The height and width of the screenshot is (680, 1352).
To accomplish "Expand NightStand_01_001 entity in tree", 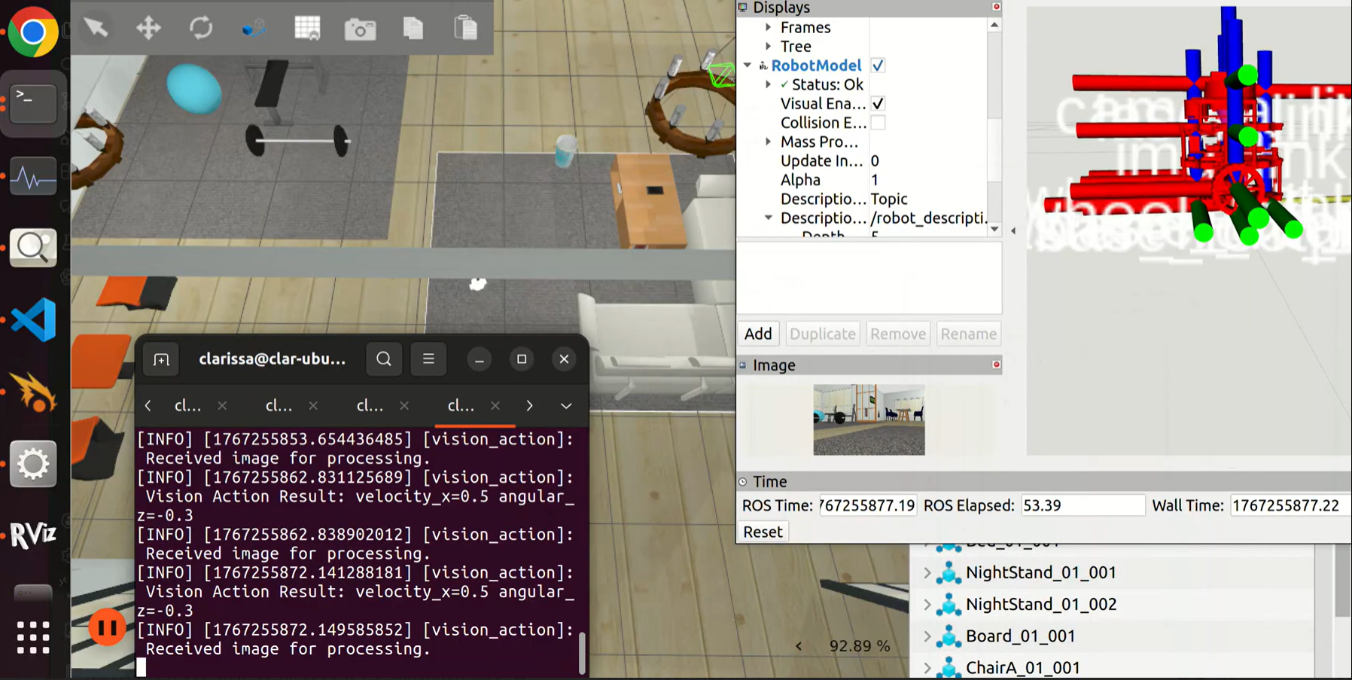I will pyautogui.click(x=927, y=573).
